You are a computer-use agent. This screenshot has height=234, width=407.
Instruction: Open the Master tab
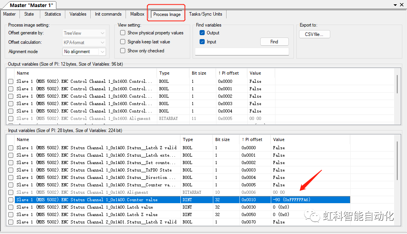(x=10, y=14)
